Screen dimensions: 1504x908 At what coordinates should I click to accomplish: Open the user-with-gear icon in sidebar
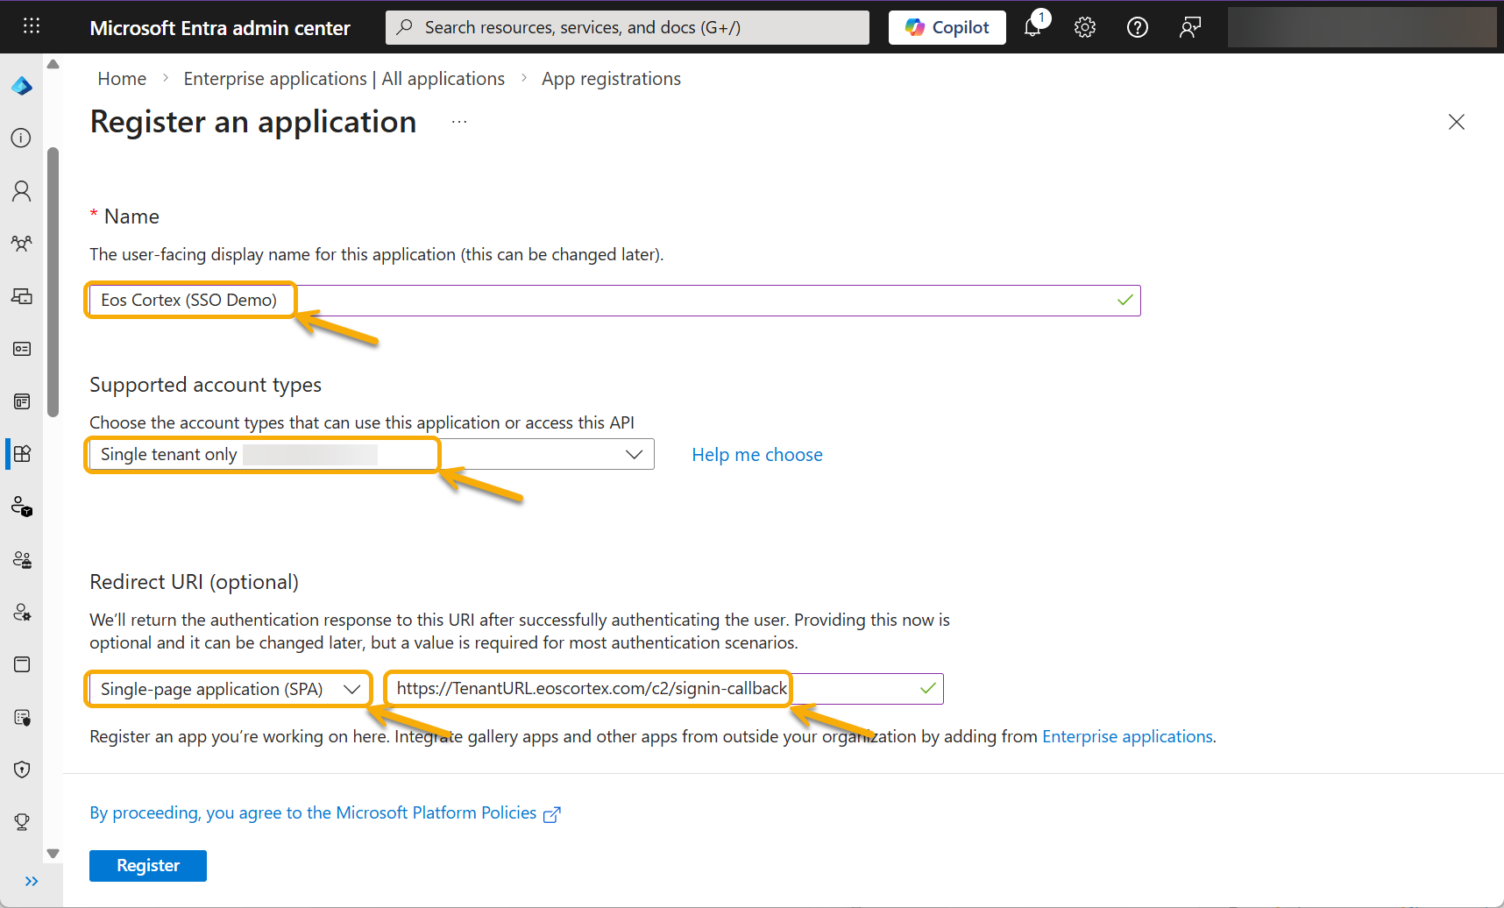22,612
